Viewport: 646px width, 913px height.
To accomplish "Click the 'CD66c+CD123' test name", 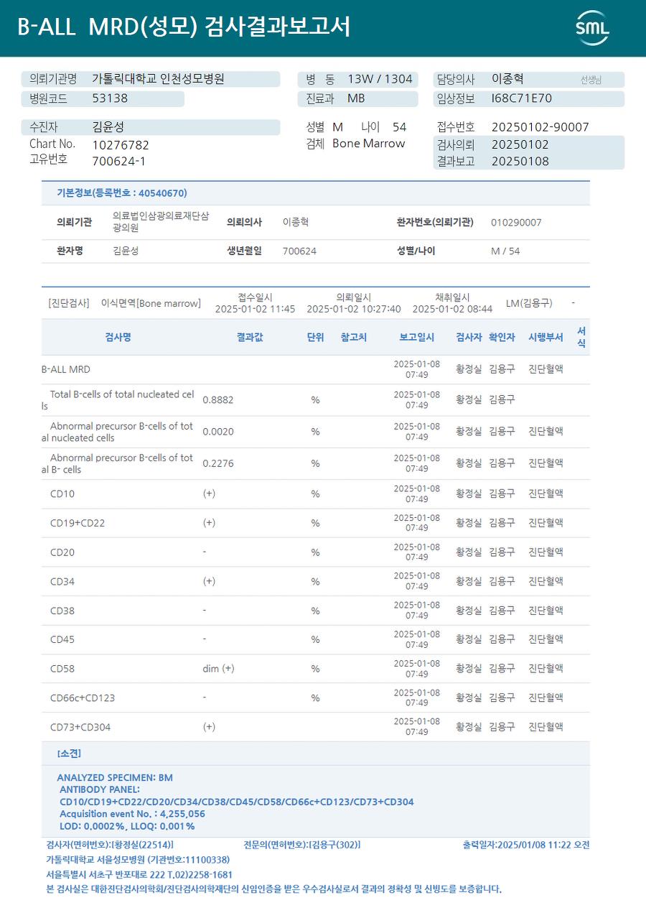I will point(83,698).
